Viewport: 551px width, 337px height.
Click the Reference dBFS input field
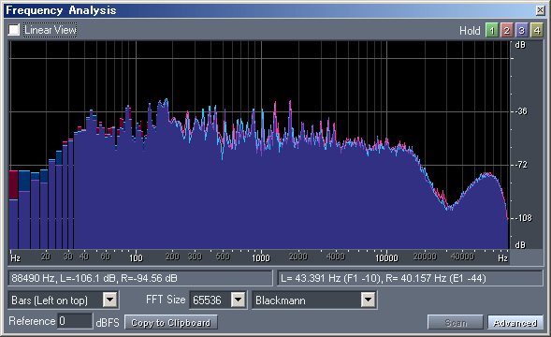tap(75, 321)
